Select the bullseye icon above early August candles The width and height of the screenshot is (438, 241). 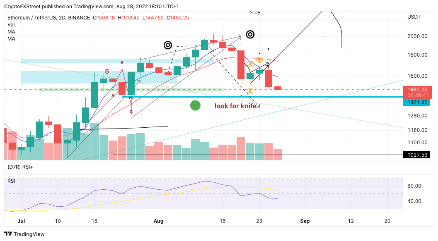pyautogui.click(x=168, y=45)
